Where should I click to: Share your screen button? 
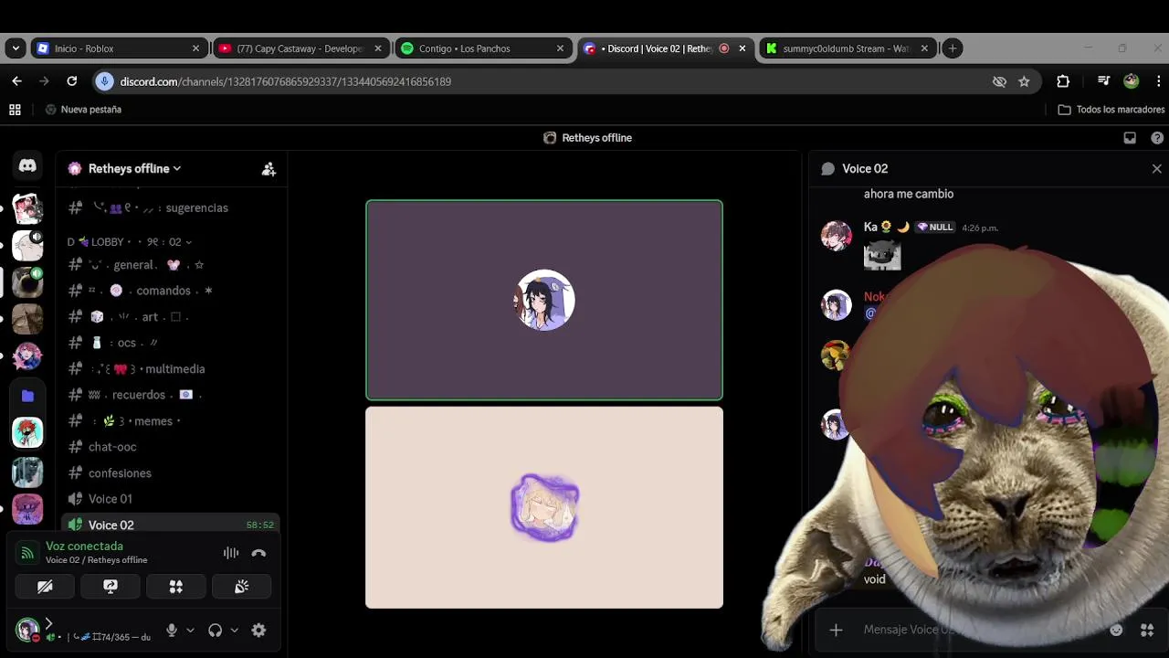coord(111,587)
